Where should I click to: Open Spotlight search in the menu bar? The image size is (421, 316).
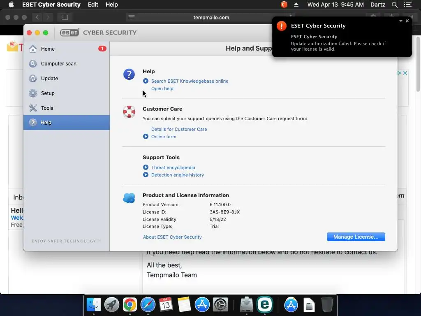click(x=394, y=5)
